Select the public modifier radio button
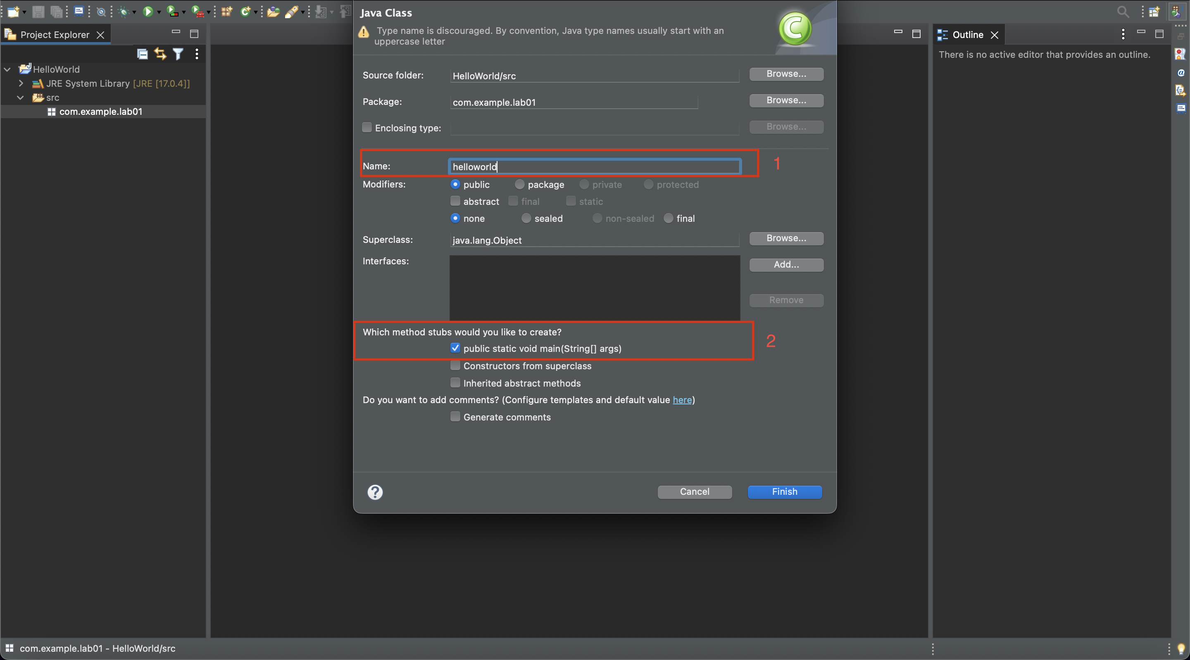The image size is (1190, 660). pos(455,184)
